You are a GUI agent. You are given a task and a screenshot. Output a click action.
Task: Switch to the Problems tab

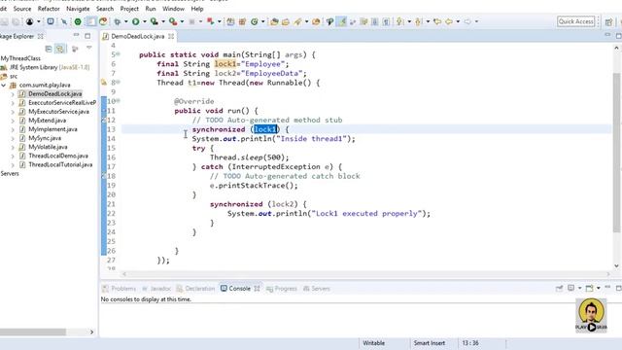point(119,289)
